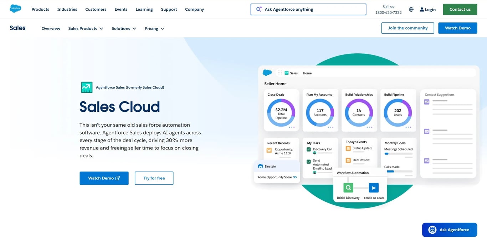Screen dimensions: 487x238
Task: Click the 202 Leads donut chart
Action: coord(398,112)
